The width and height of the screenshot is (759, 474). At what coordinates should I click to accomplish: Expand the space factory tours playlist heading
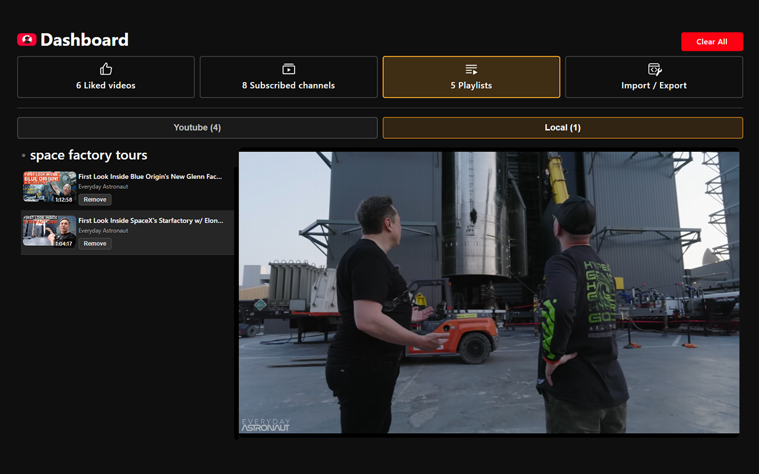click(89, 155)
